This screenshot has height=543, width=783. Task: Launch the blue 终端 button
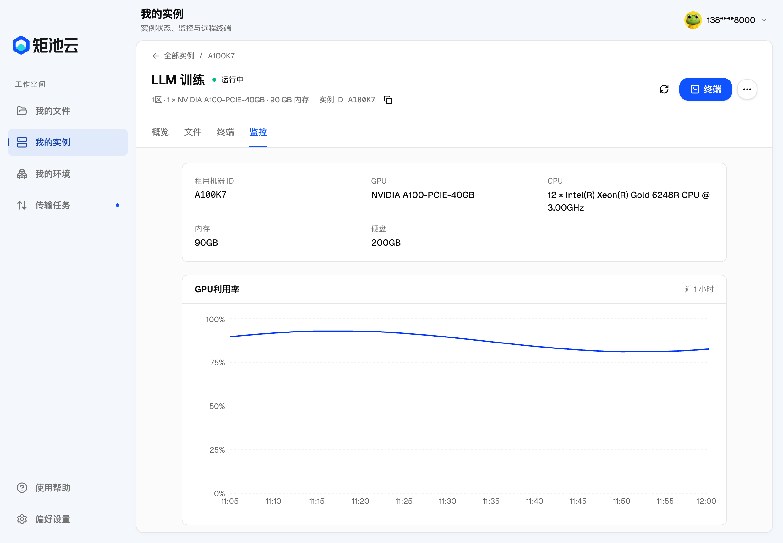click(705, 89)
